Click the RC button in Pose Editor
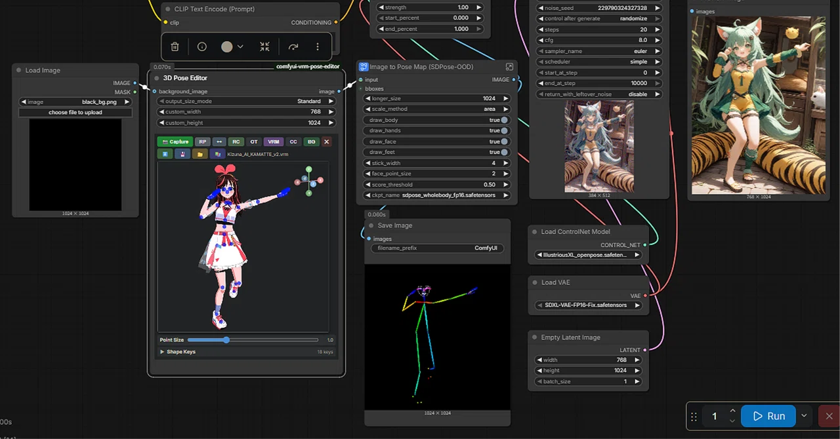This screenshot has width=840, height=439. point(236,142)
